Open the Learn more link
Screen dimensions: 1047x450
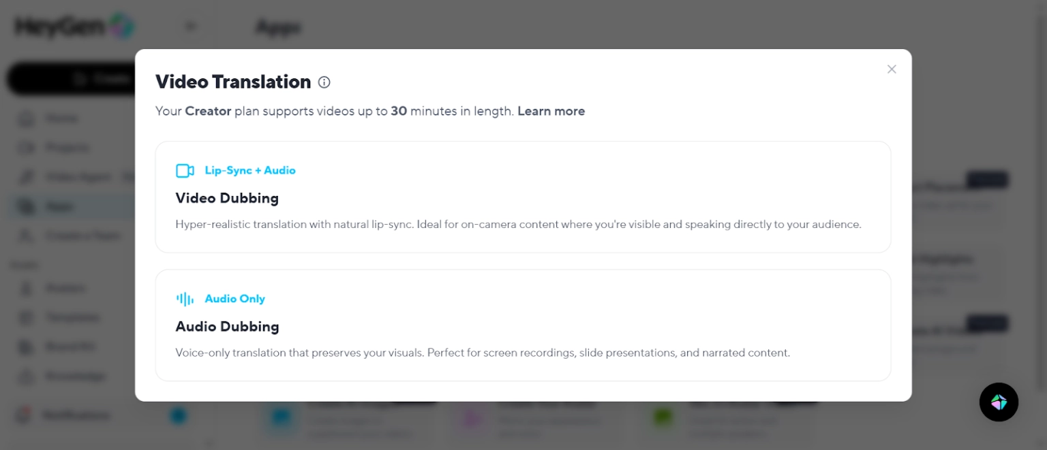551,111
